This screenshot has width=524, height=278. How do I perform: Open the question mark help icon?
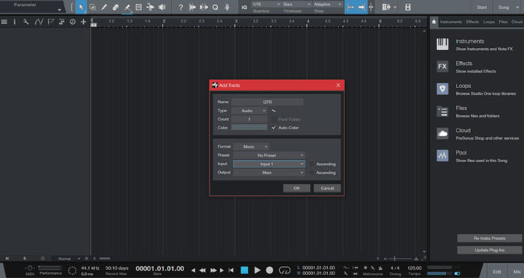pyautogui.click(x=180, y=7)
